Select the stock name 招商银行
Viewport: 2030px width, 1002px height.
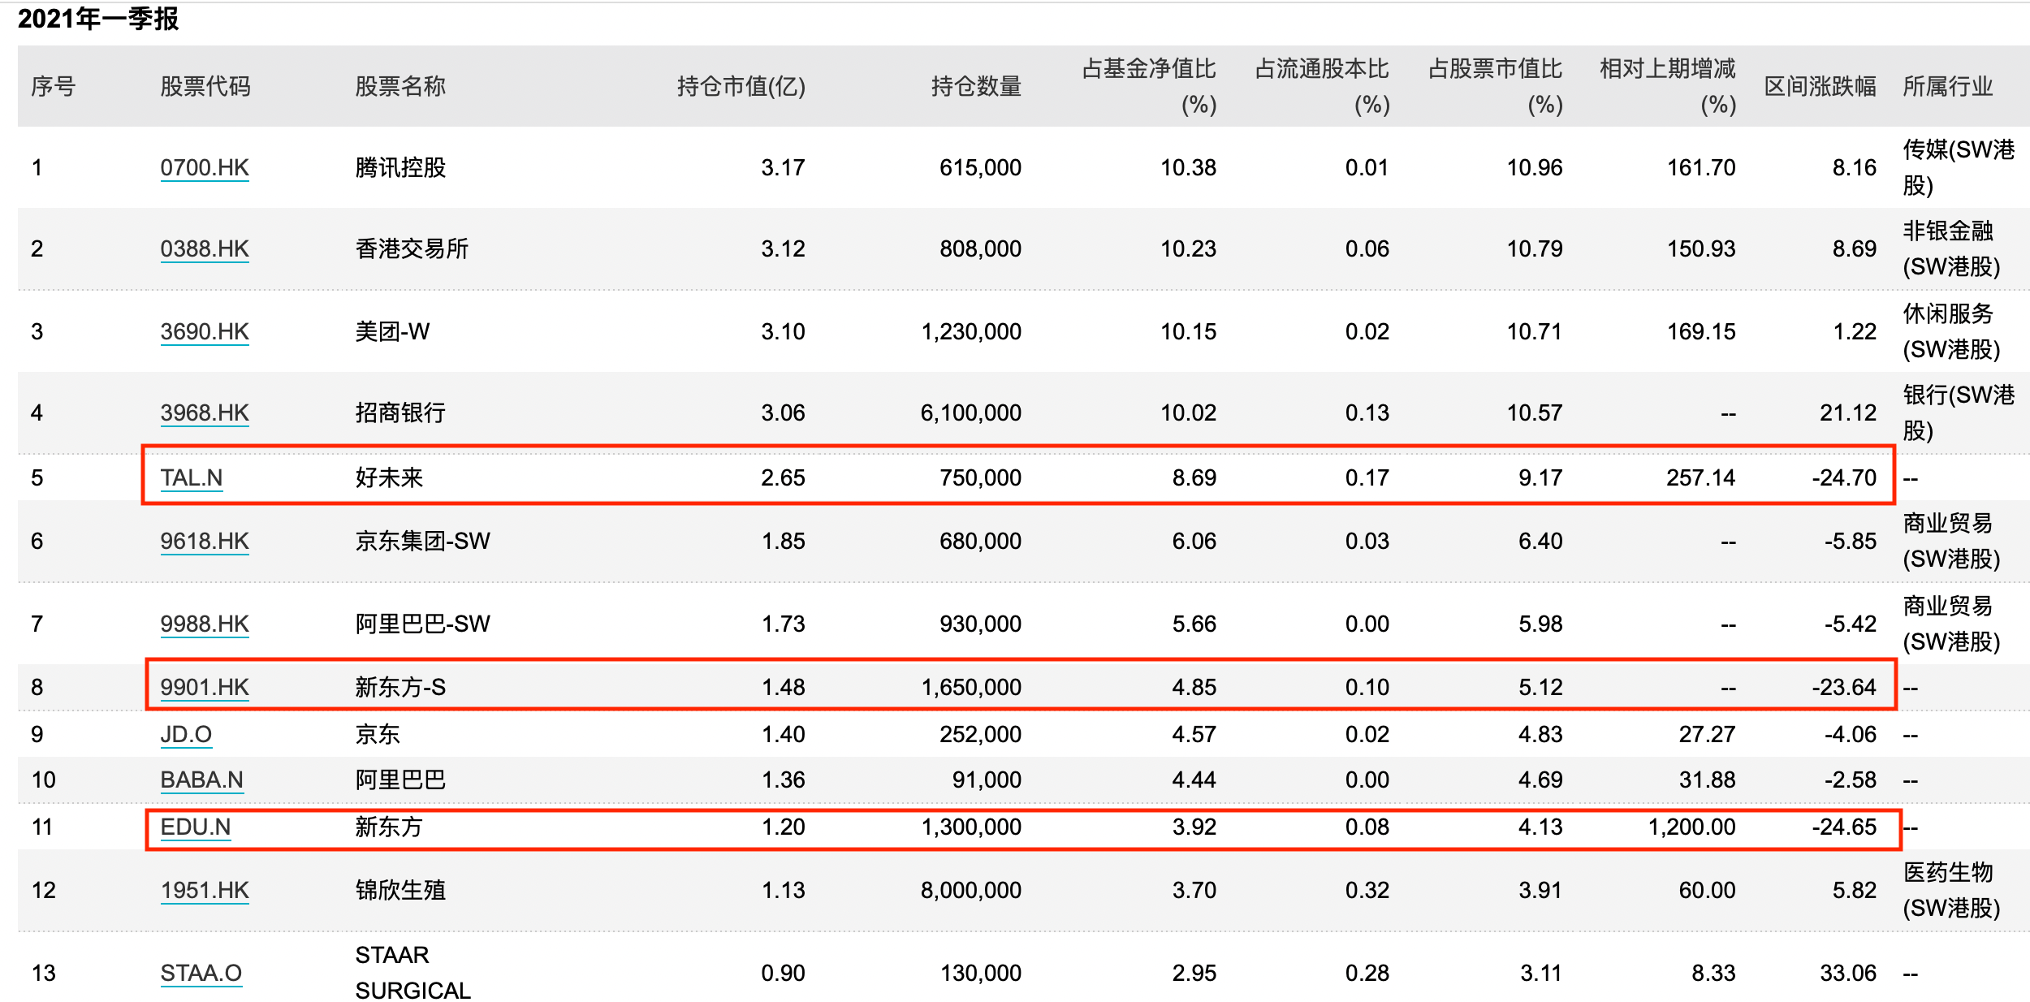(x=400, y=413)
